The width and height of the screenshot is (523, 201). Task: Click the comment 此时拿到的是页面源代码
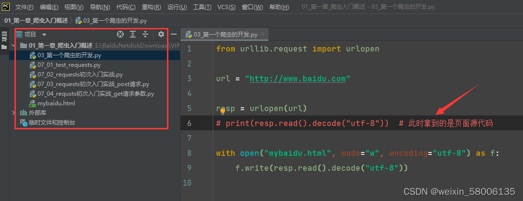click(451, 123)
